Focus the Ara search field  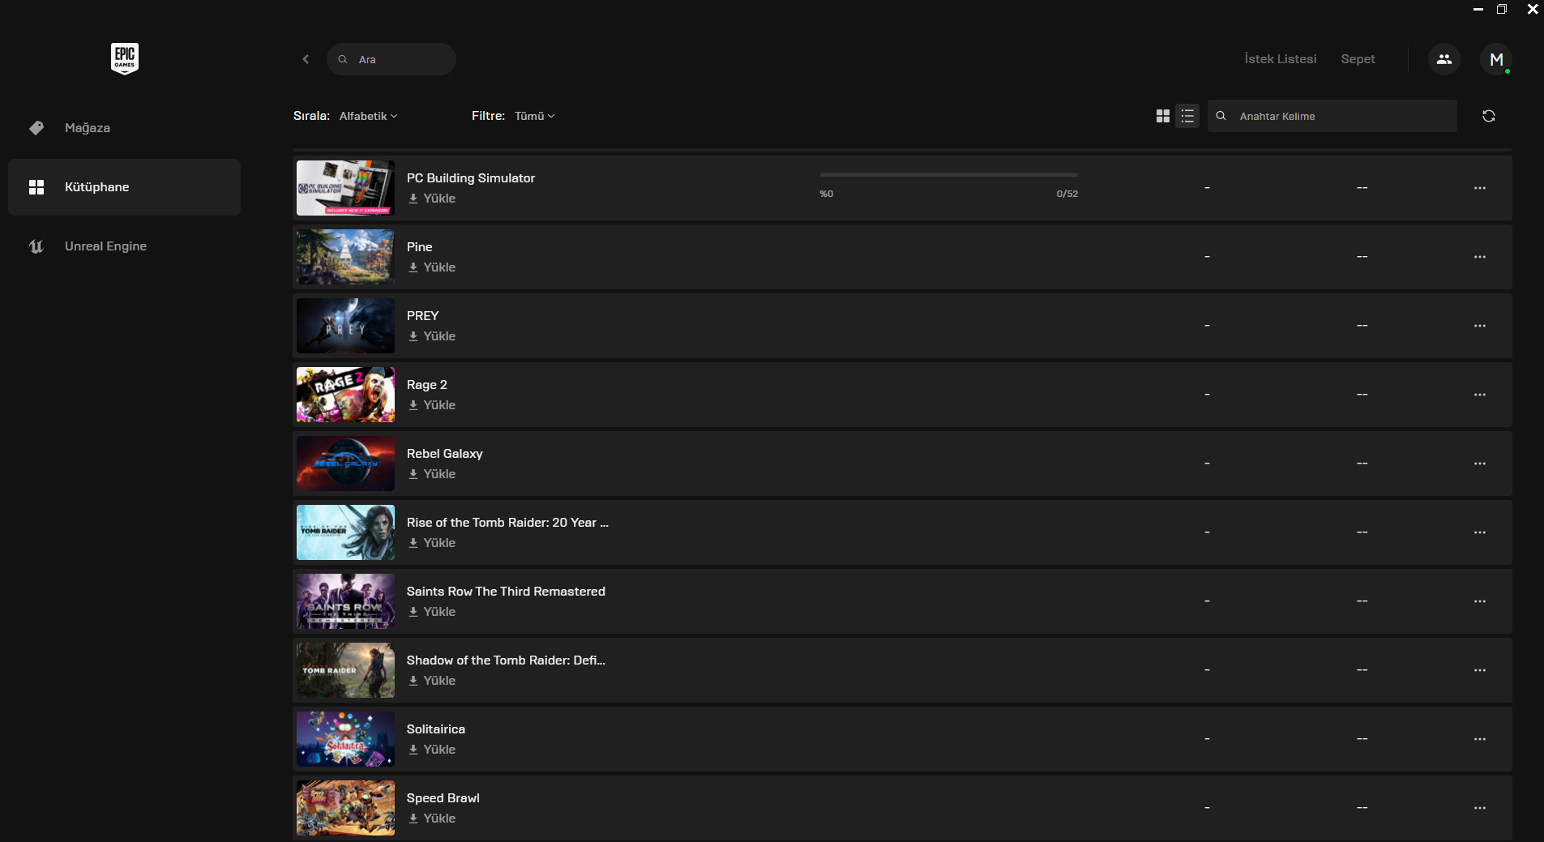391,59
